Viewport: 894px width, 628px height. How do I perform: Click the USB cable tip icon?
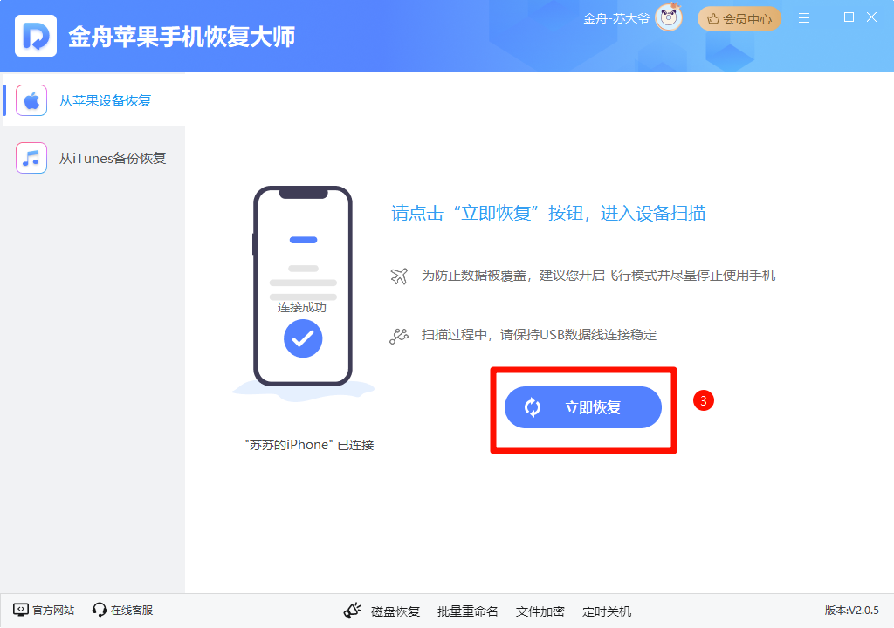click(399, 336)
